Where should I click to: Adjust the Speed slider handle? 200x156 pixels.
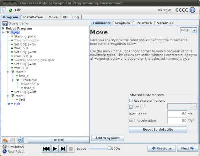click(109, 148)
